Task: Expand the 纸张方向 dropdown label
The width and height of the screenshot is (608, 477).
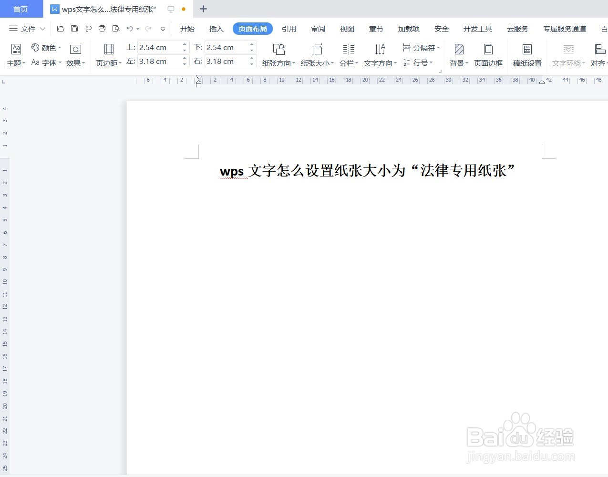Action: [x=279, y=63]
